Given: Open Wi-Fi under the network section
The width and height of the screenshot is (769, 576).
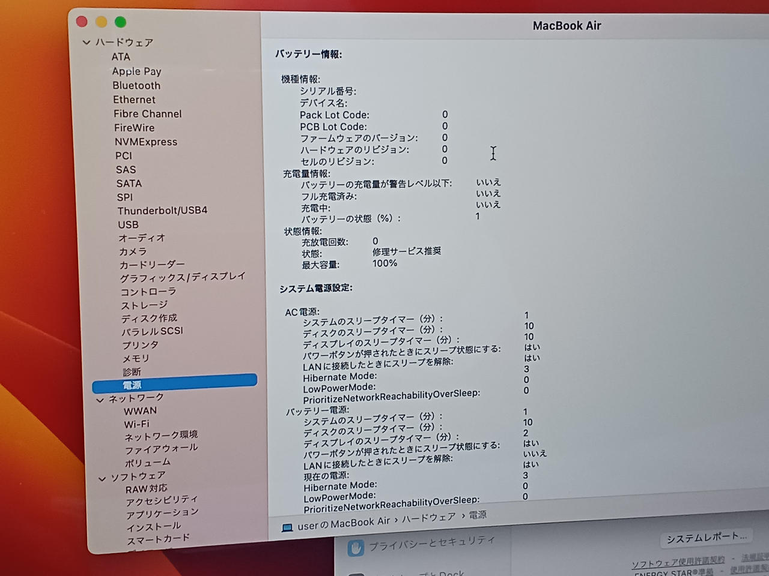Looking at the screenshot, I should pyautogui.click(x=137, y=424).
